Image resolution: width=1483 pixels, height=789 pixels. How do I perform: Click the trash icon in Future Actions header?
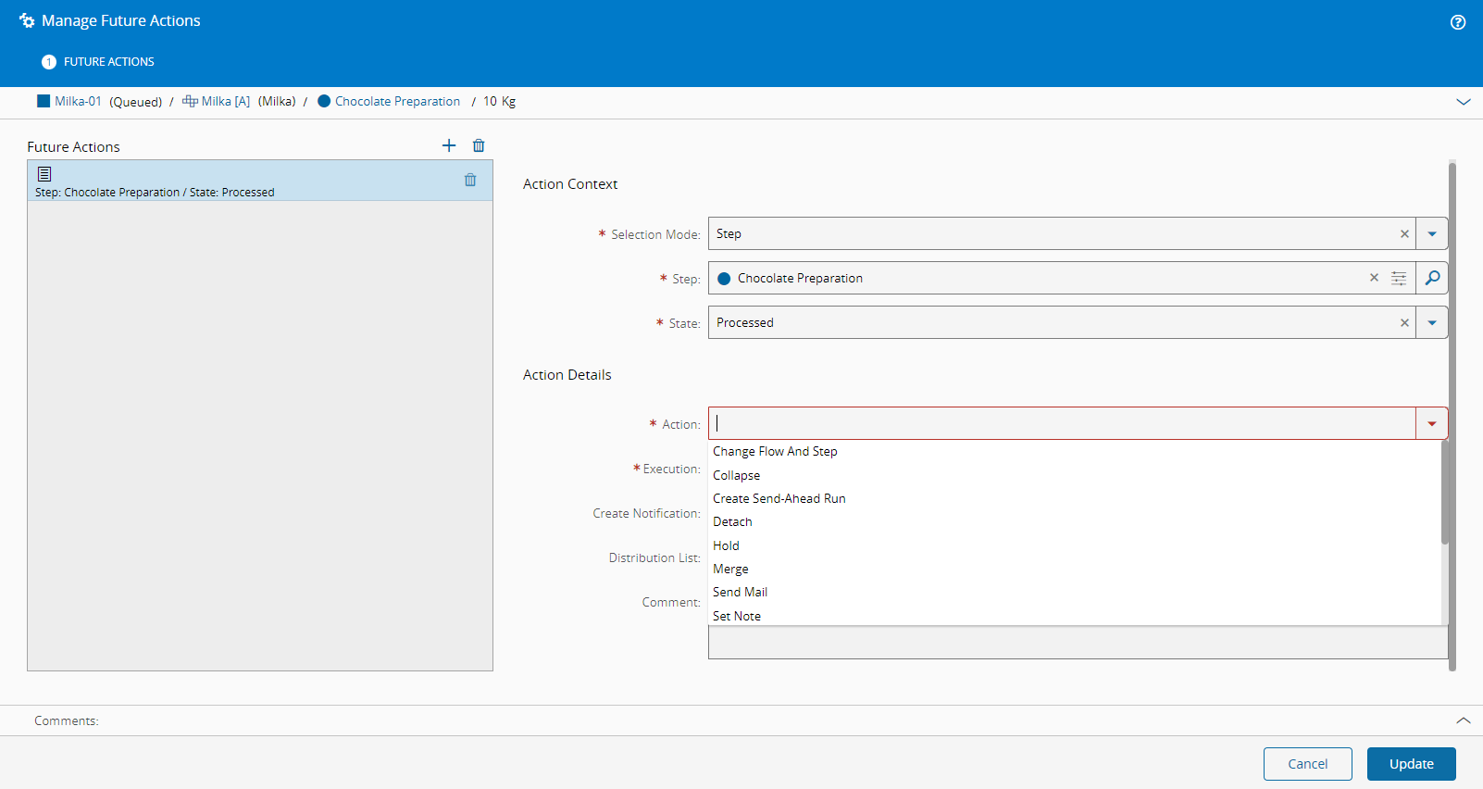(x=479, y=145)
